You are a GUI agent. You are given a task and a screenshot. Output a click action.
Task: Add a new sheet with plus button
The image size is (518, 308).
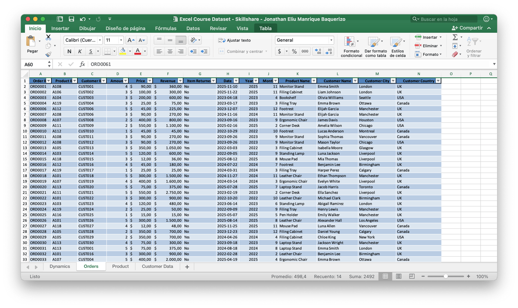[187, 267]
